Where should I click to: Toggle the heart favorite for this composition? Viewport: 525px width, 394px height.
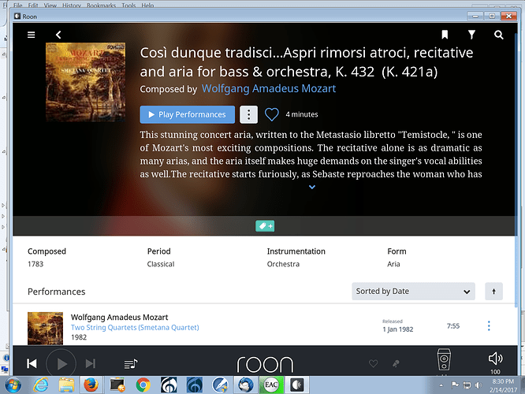[x=271, y=114]
